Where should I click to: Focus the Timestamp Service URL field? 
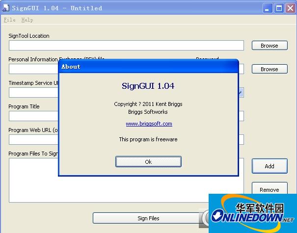point(33,93)
